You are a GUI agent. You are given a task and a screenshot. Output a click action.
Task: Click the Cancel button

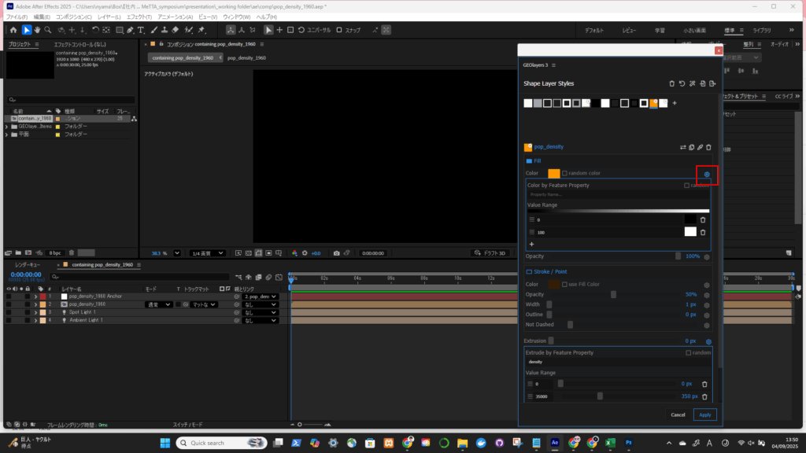678,414
